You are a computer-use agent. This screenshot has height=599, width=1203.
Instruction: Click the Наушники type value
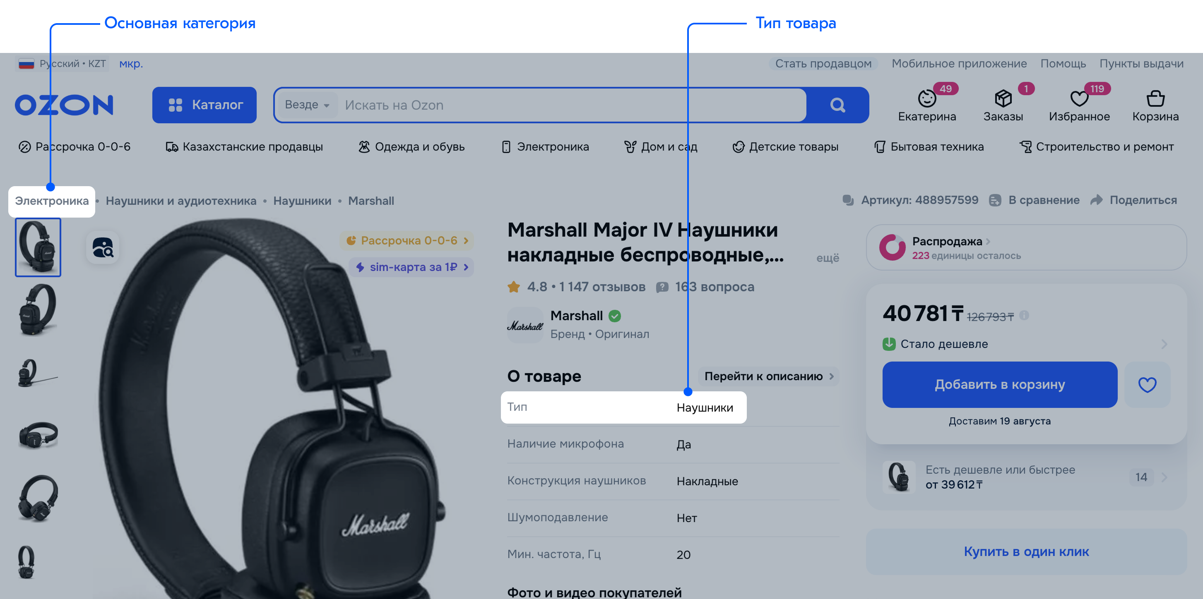click(705, 407)
